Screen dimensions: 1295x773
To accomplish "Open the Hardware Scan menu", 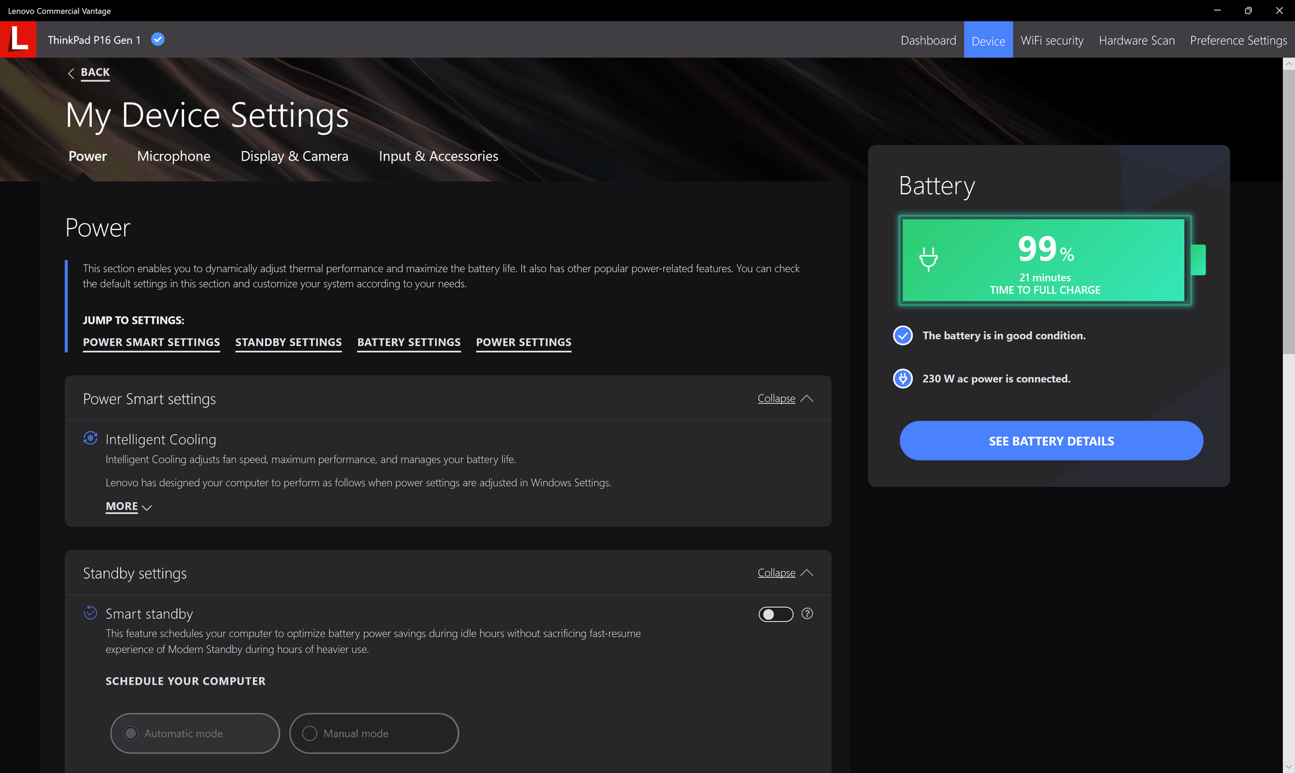I will pos(1136,40).
